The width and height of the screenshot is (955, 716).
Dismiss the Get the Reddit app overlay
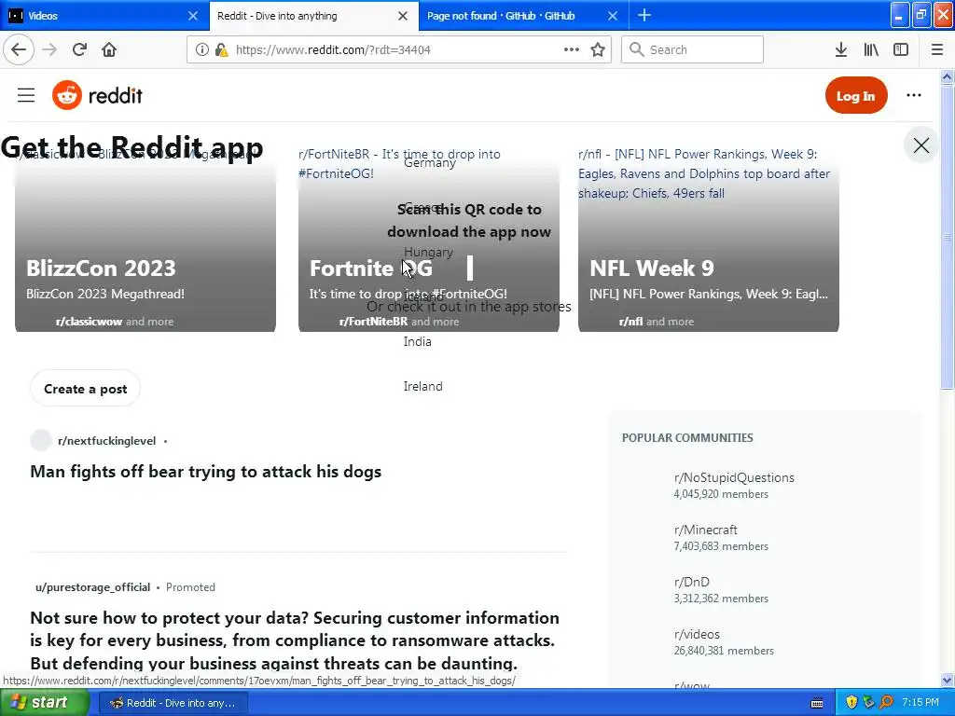click(x=920, y=145)
